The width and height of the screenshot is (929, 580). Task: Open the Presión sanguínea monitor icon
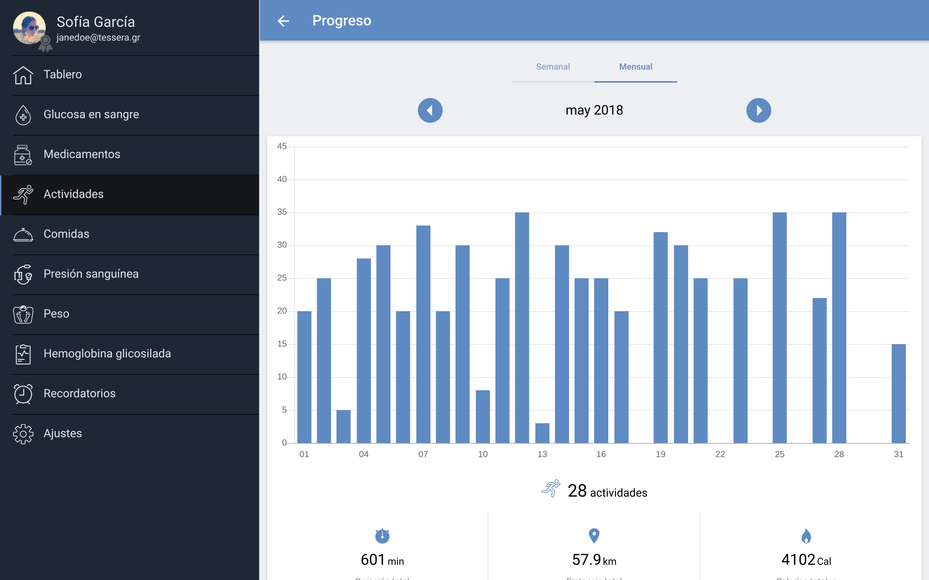(x=23, y=274)
